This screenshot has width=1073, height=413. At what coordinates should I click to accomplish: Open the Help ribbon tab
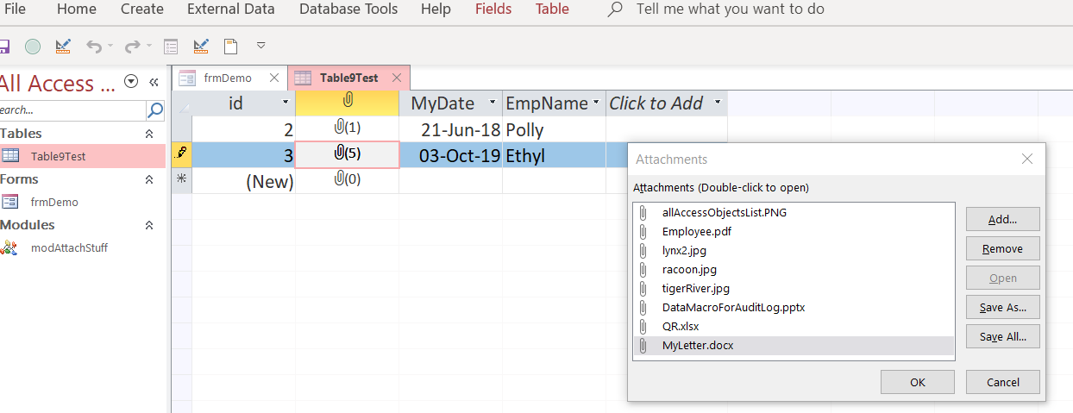click(436, 9)
